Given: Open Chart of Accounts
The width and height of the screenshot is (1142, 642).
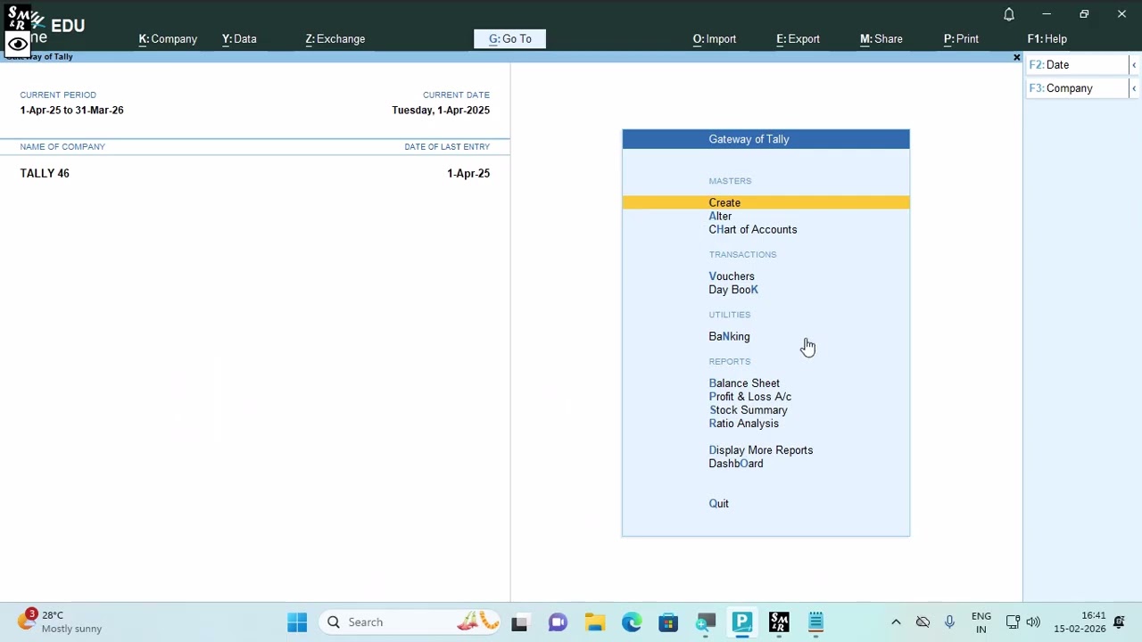Looking at the screenshot, I should click(x=753, y=229).
